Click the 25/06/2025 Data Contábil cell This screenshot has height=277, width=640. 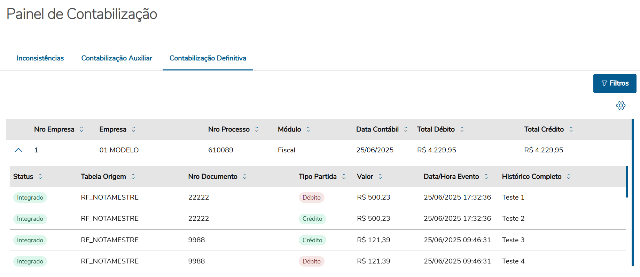click(375, 150)
